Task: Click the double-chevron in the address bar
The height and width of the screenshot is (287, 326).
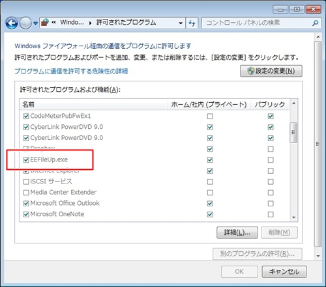Action: (x=54, y=22)
